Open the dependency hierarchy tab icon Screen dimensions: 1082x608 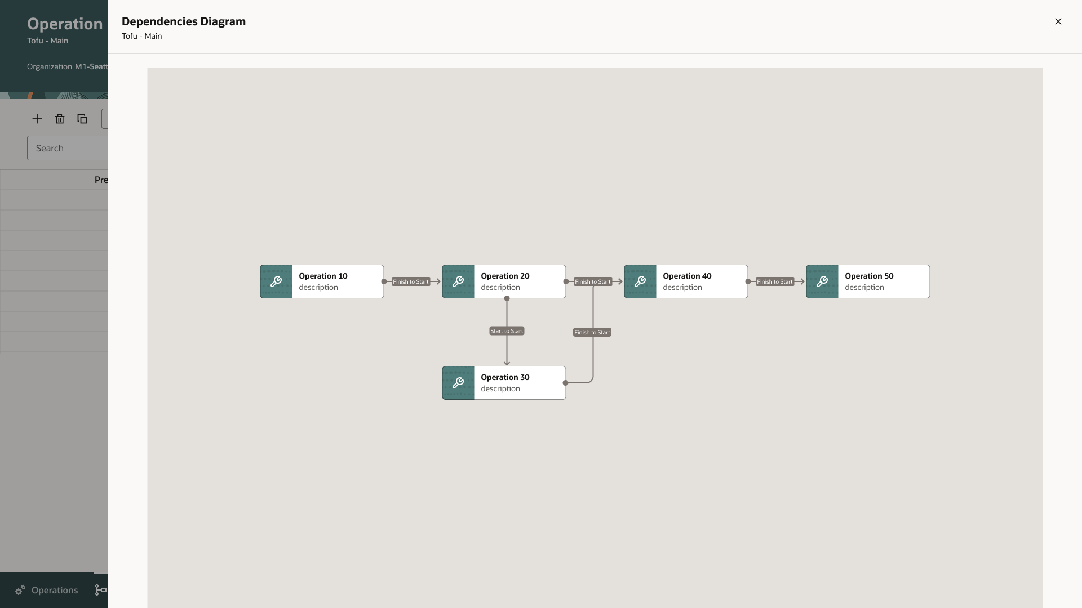pyautogui.click(x=101, y=590)
